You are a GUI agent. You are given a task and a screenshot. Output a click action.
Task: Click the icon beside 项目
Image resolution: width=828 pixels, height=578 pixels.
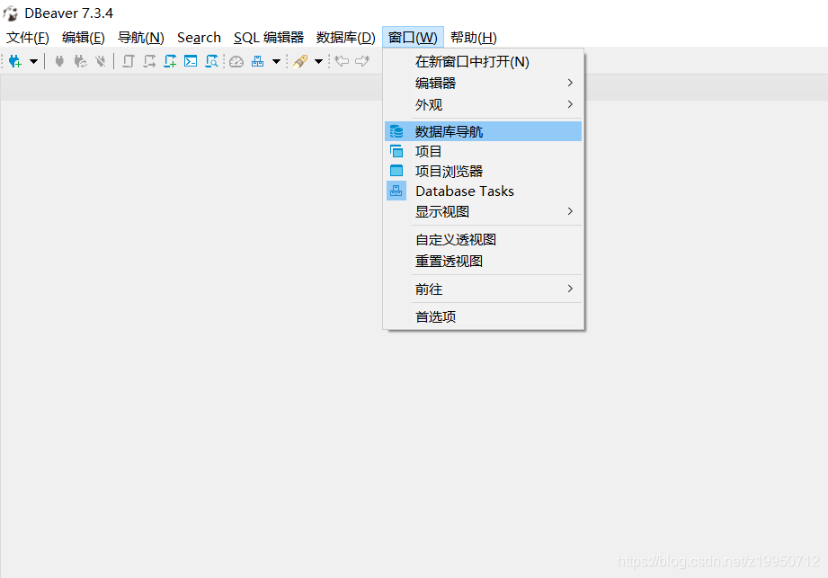pyautogui.click(x=396, y=152)
